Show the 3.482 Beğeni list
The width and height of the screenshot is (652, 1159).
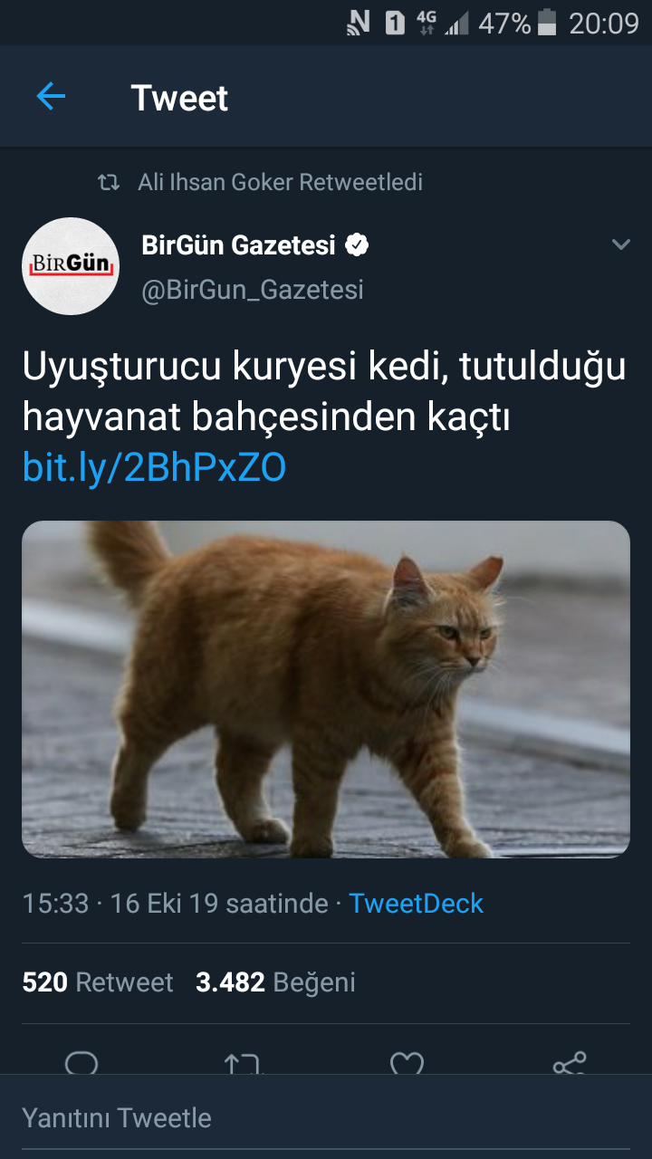[275, 982]
